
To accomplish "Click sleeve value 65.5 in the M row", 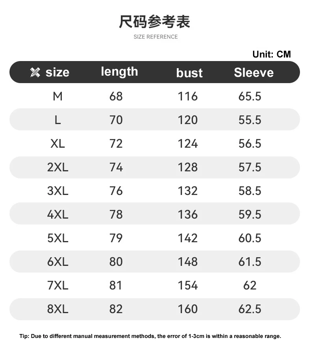I will point(250,96).
